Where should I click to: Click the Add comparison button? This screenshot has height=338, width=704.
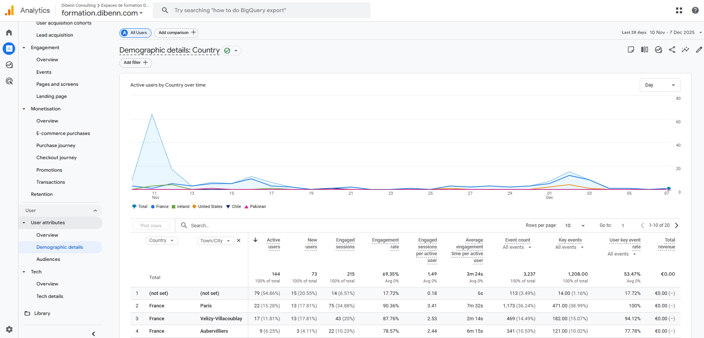[x=176, y=33]
